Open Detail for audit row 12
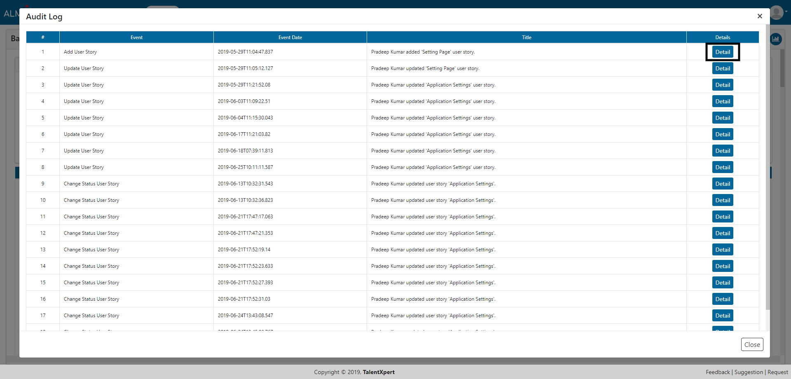This screenshot has height=379, width=791. (x=723, y=233)
